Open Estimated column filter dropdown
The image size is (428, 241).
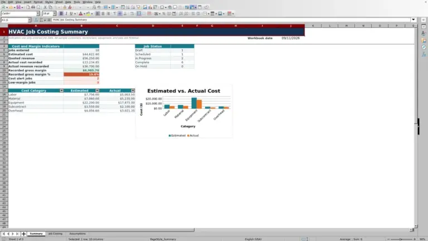pyautogui.click(x=97, y=90)
